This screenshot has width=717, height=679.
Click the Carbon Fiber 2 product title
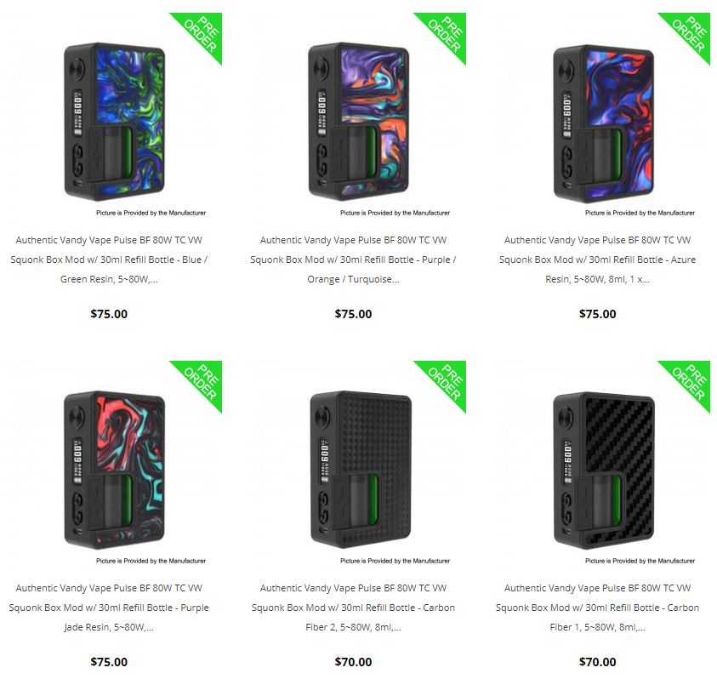[x=353, y=608]
